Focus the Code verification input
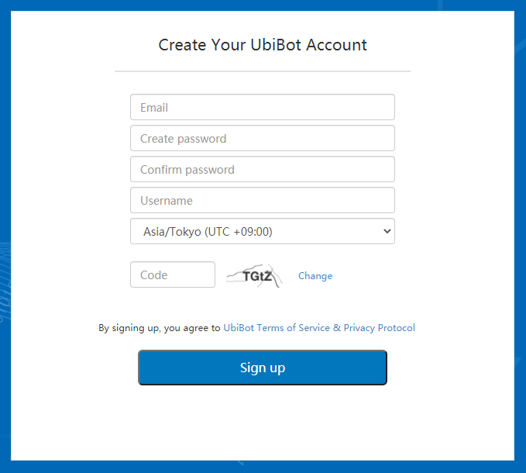 173,274
